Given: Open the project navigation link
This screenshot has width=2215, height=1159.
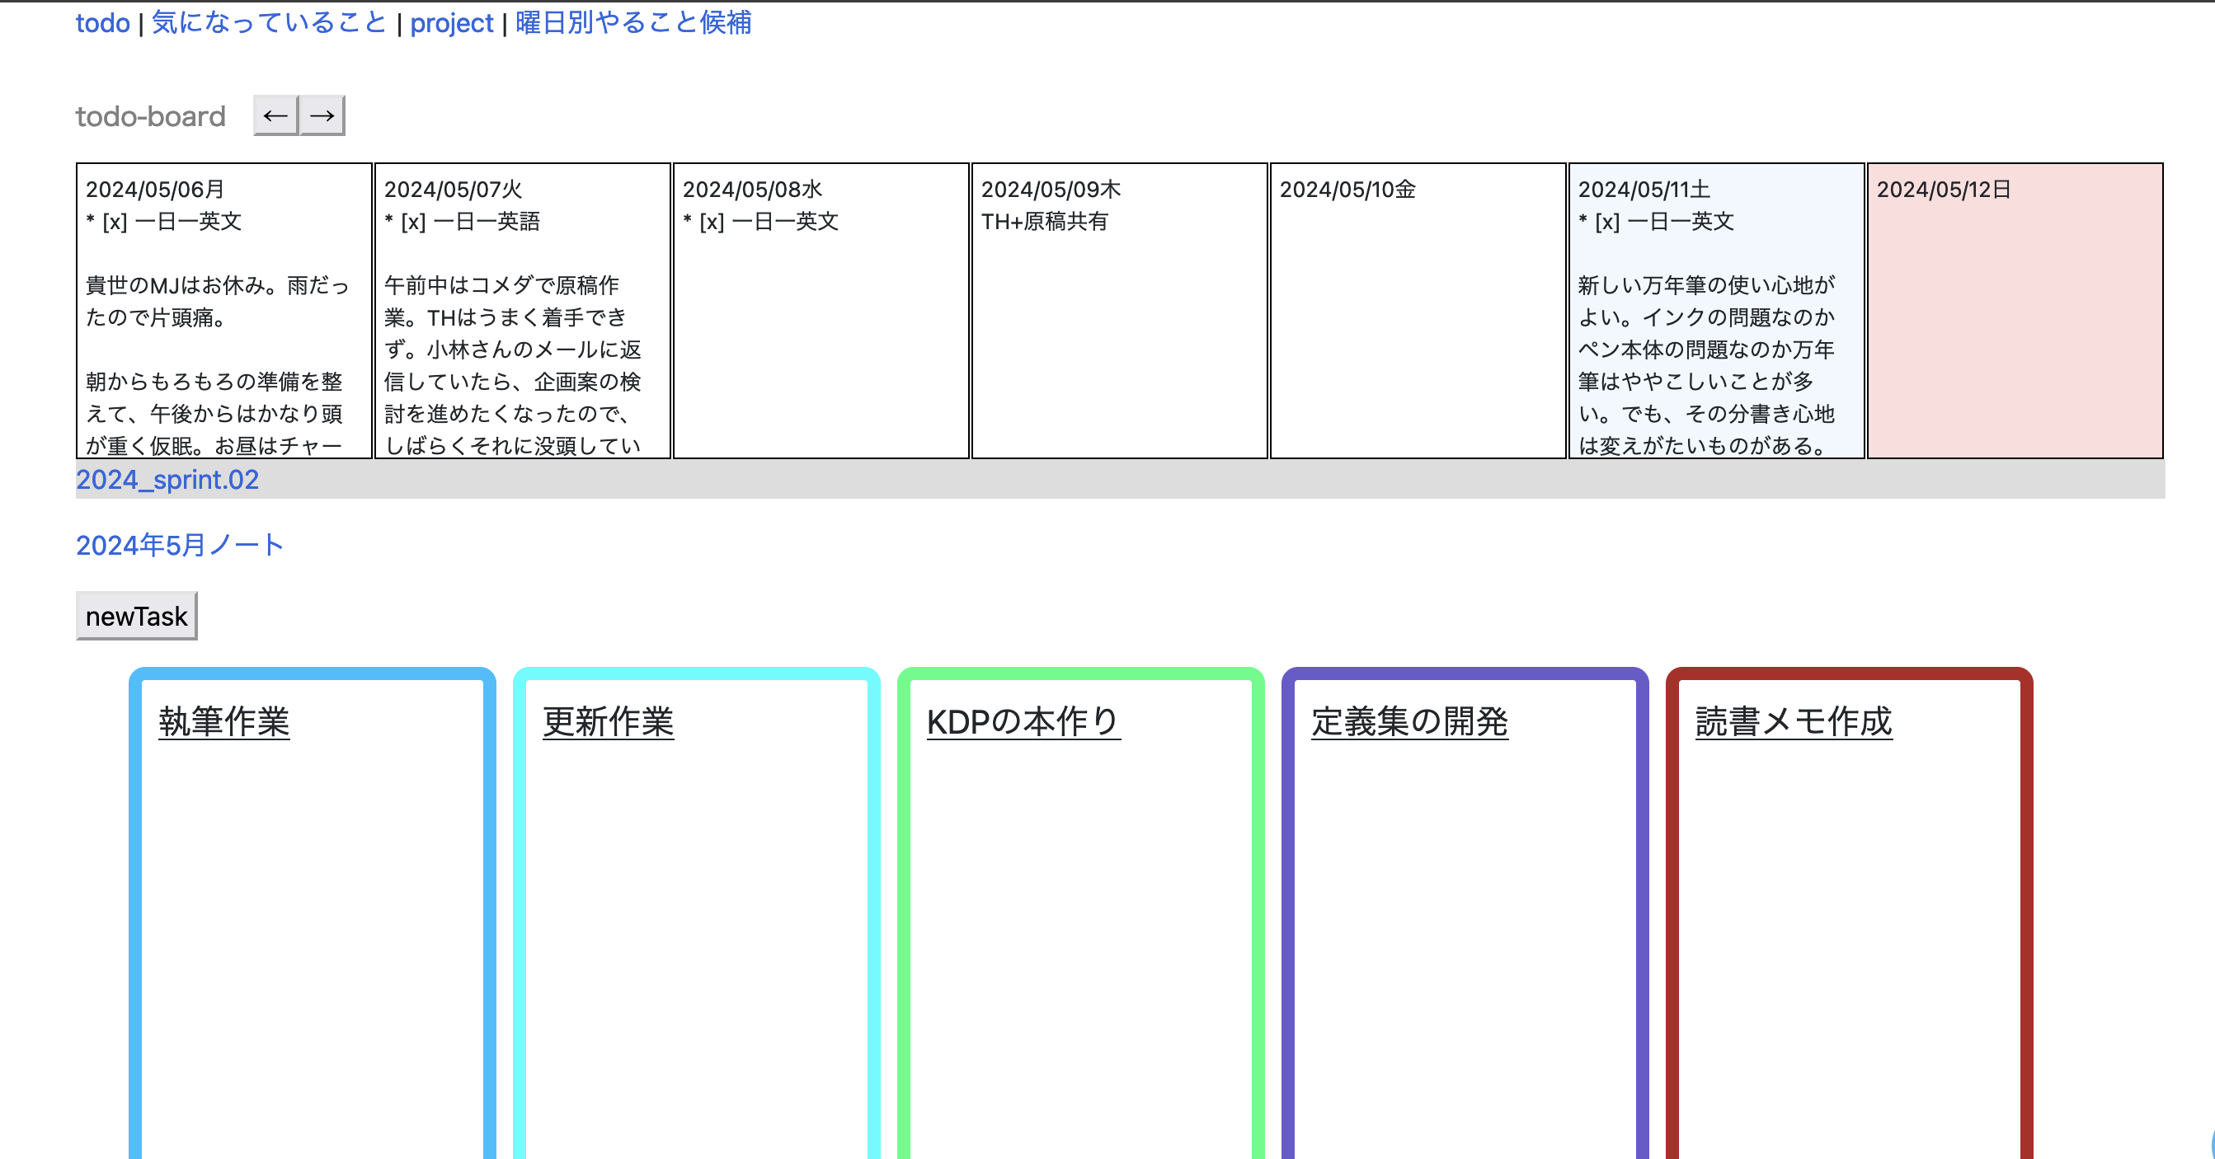Looking at the screenshot, I should [x=451, y=22].
